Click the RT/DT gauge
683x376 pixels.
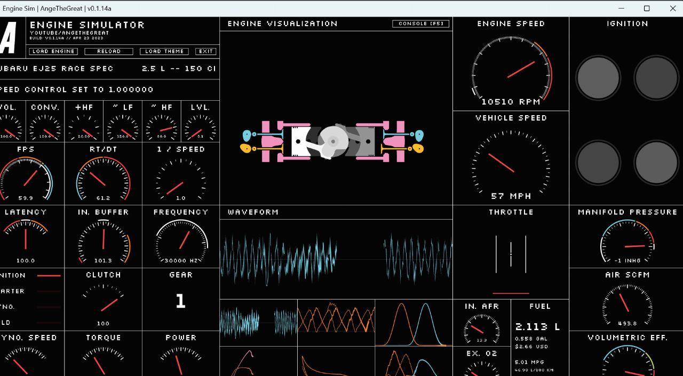tap(104, 179)
